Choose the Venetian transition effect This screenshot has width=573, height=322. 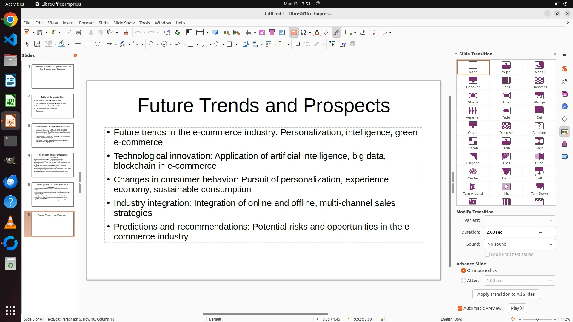[x=473, y=113]
